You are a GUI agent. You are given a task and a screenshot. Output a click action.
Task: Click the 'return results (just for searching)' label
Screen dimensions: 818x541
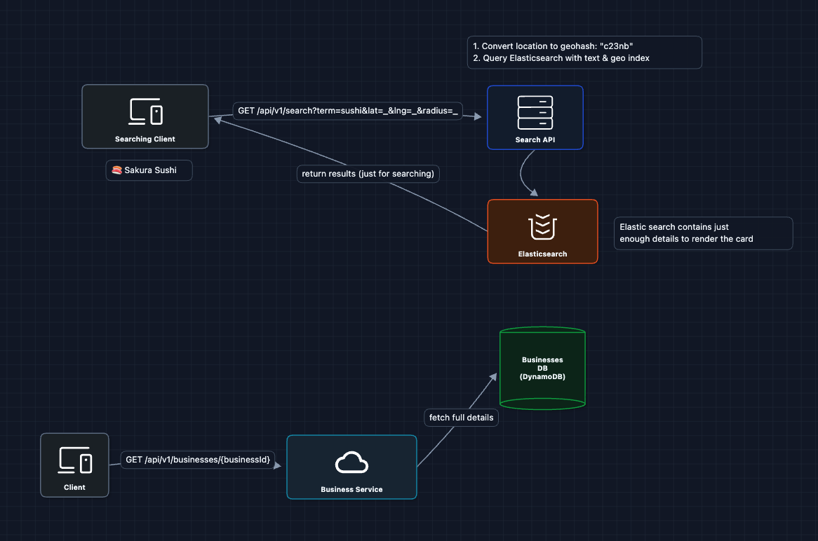(x=368, y=174)
